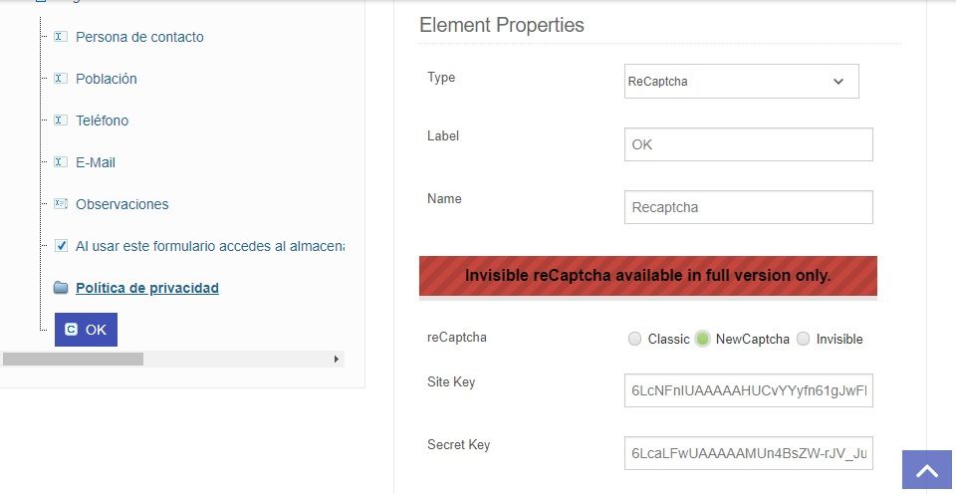Click the checkbox icon for Al usar este formulario
Viewport: 956px width, 494px height.
point(61,246)
